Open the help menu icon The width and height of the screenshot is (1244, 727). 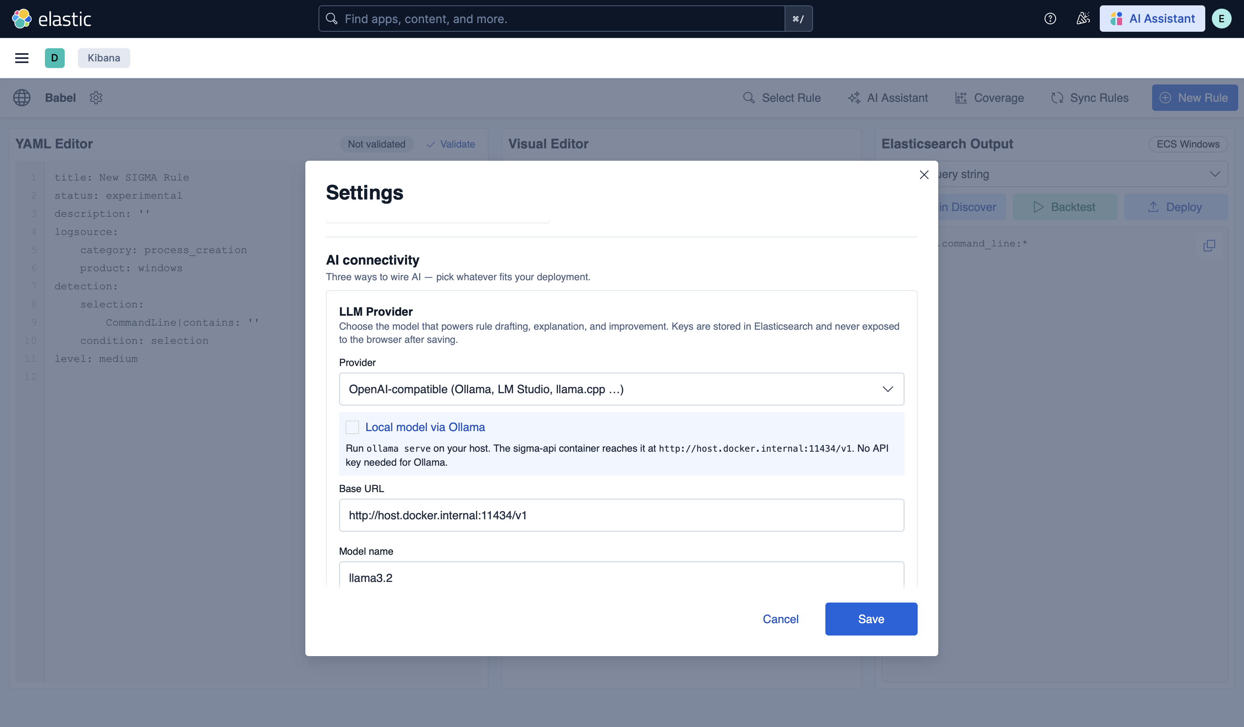click(1050, 19)
